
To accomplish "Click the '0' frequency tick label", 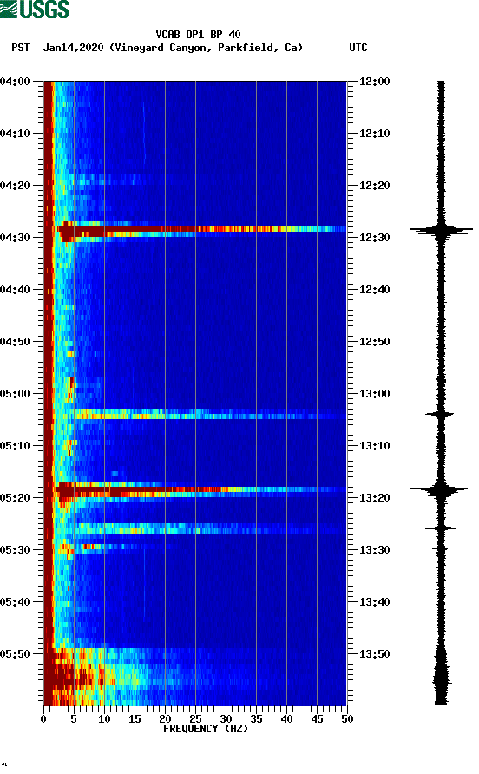I will pos(43,719).
